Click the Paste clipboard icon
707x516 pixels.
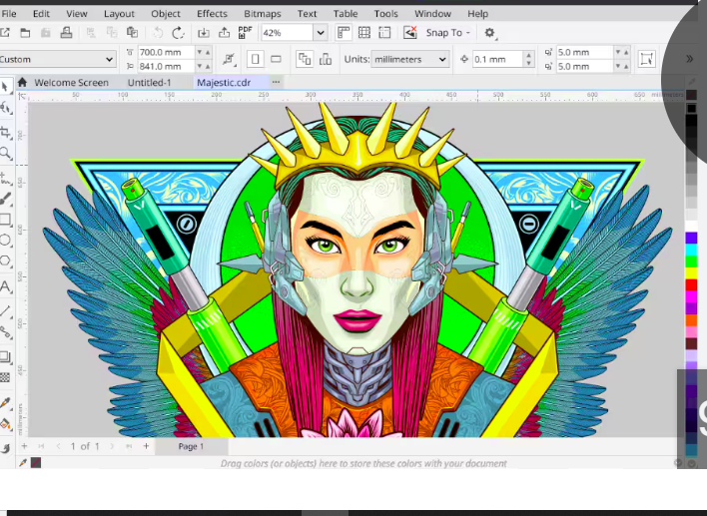tap(132, 33)
